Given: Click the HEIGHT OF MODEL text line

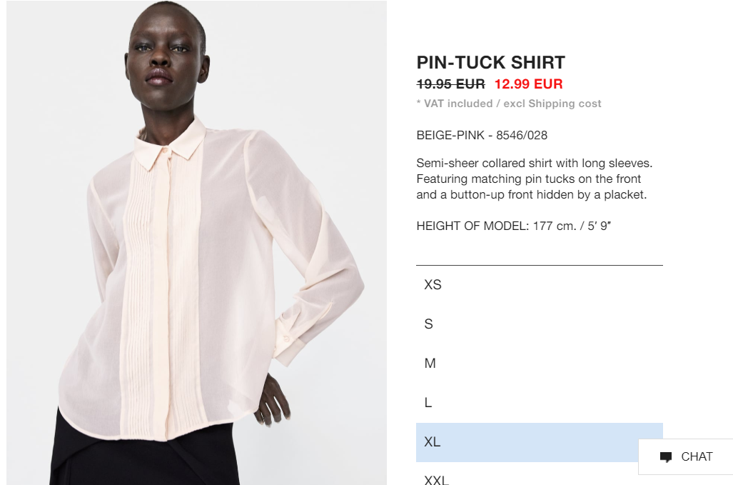Looking at the screenshot, I should pos(514,226).
